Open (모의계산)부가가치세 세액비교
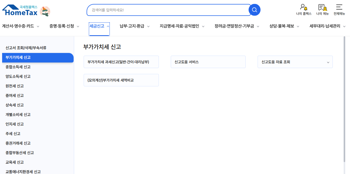The width and height of the screenshot is (350, 174). tap(121, 80)
